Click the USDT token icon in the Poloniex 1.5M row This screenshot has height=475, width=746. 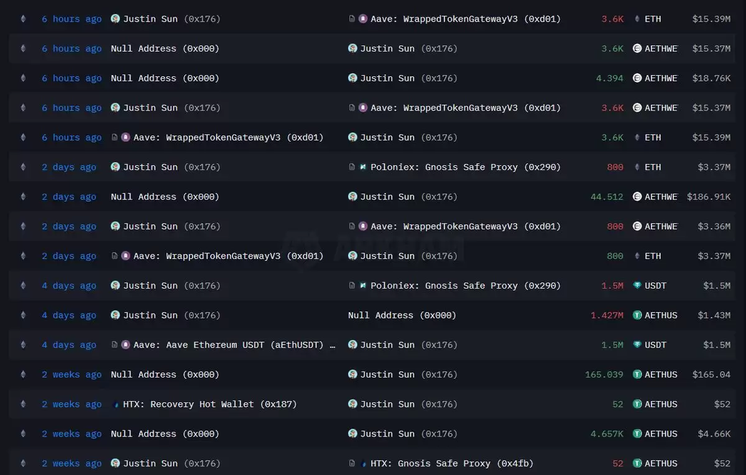pyautogui.click(x=637, y=286)
